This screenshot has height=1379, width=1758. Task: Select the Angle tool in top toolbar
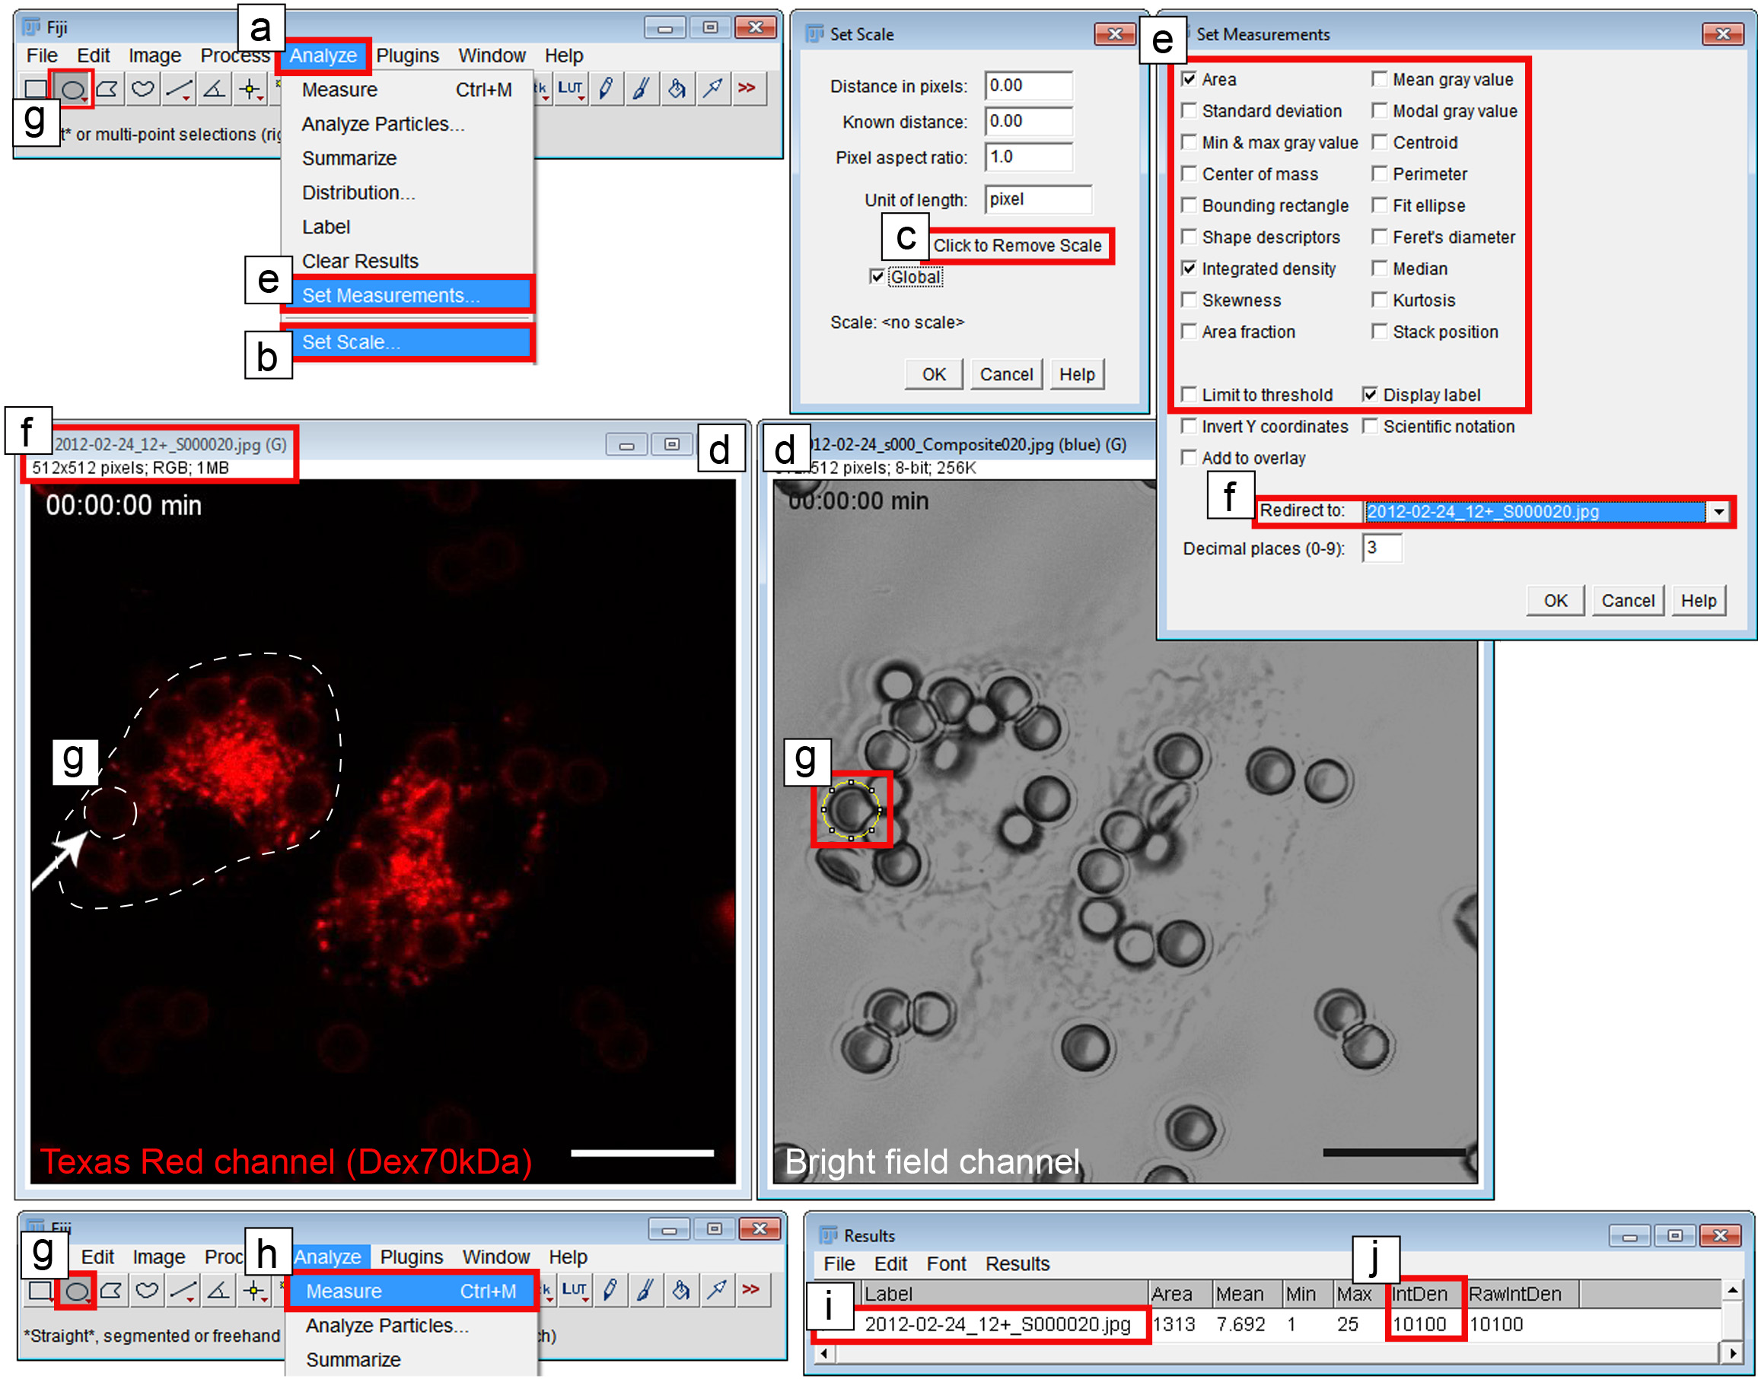pyautogui.click(x=214, y=89)
